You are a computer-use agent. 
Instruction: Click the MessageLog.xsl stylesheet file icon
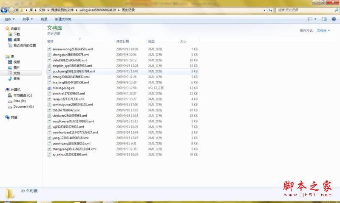pyautogui.click(x=49, y=88)
